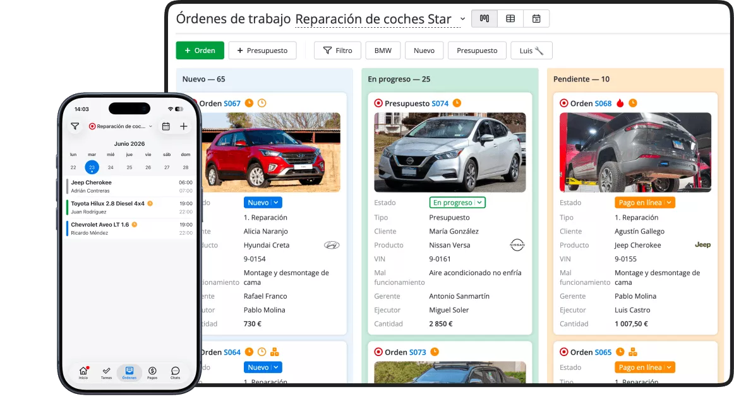
Task: Open Reparación de coc... dropdown on phone
Action: click(x=121, y=126)
